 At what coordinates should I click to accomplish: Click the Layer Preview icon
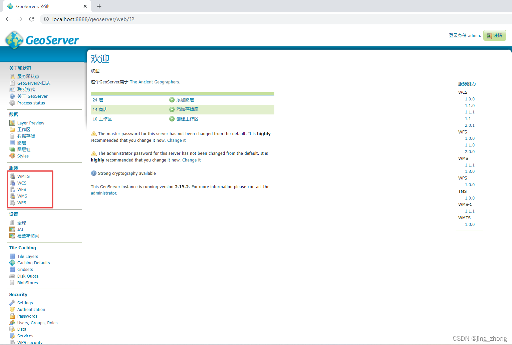pos(12,123)
